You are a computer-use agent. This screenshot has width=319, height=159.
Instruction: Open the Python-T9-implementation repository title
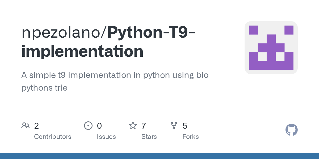[108, 42]
